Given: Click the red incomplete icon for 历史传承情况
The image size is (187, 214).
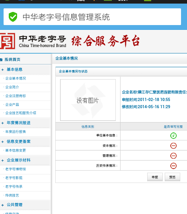Looking at the screenshot, I should (173, 166).
